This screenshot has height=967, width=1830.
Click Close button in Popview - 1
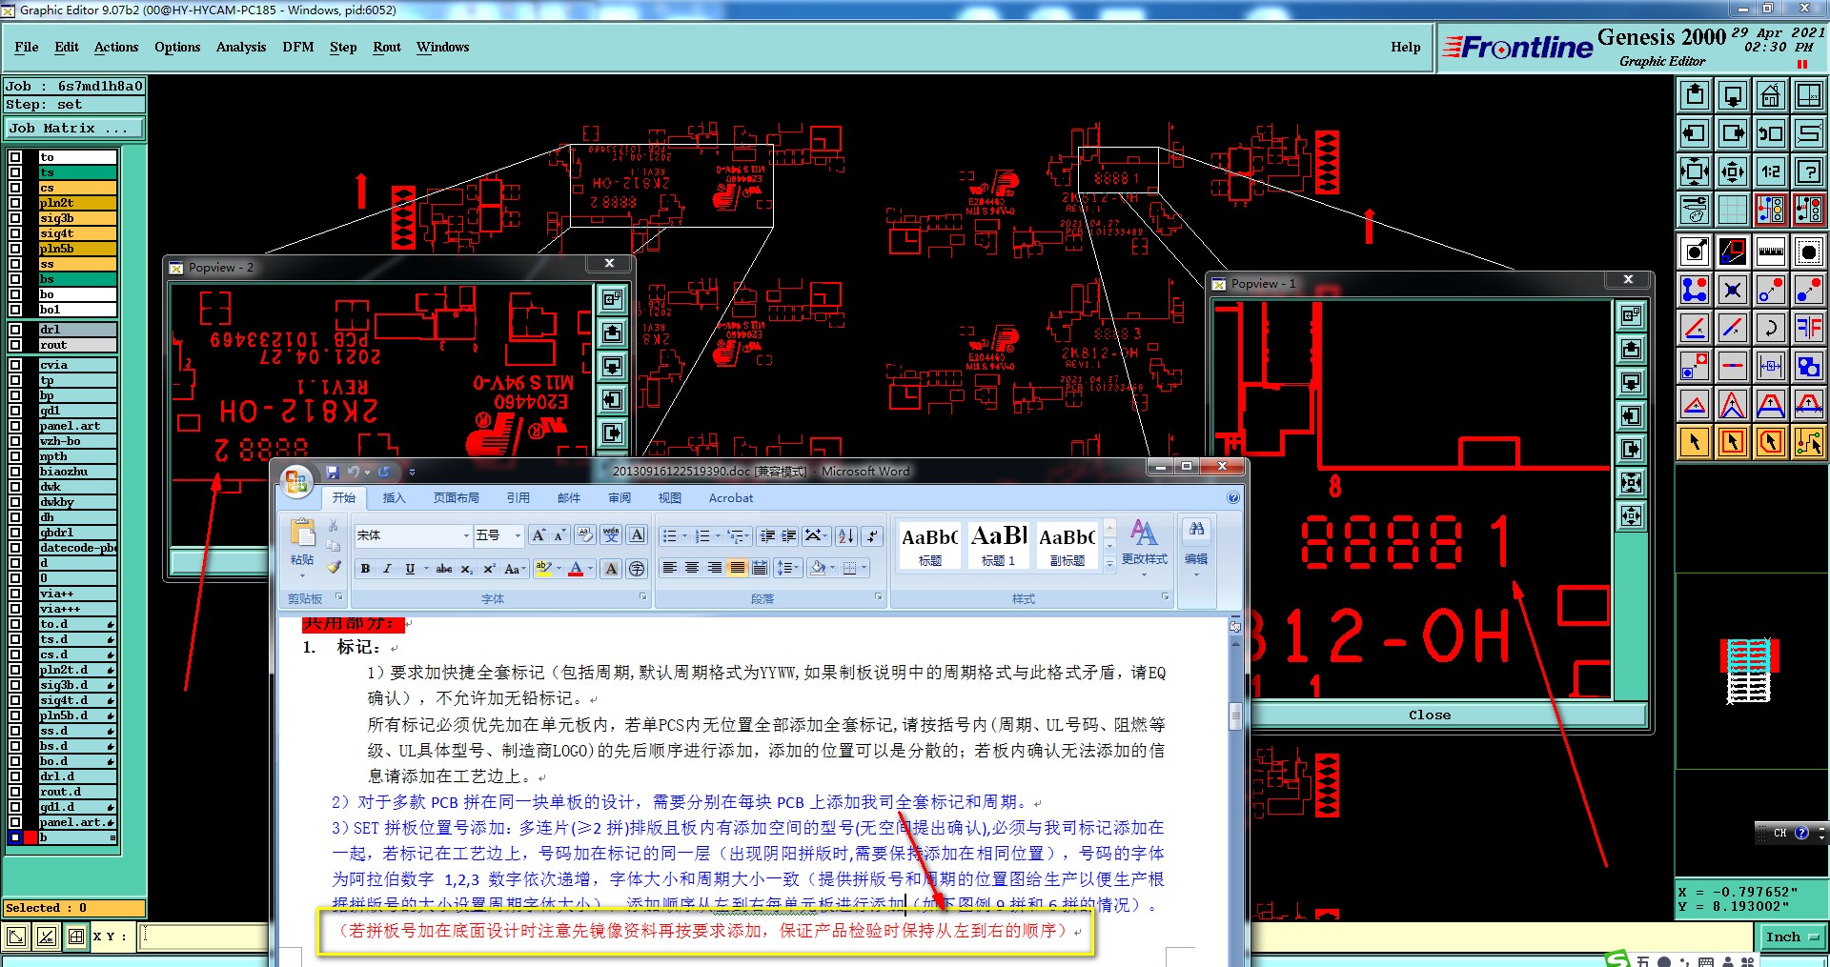[1430, 715]
